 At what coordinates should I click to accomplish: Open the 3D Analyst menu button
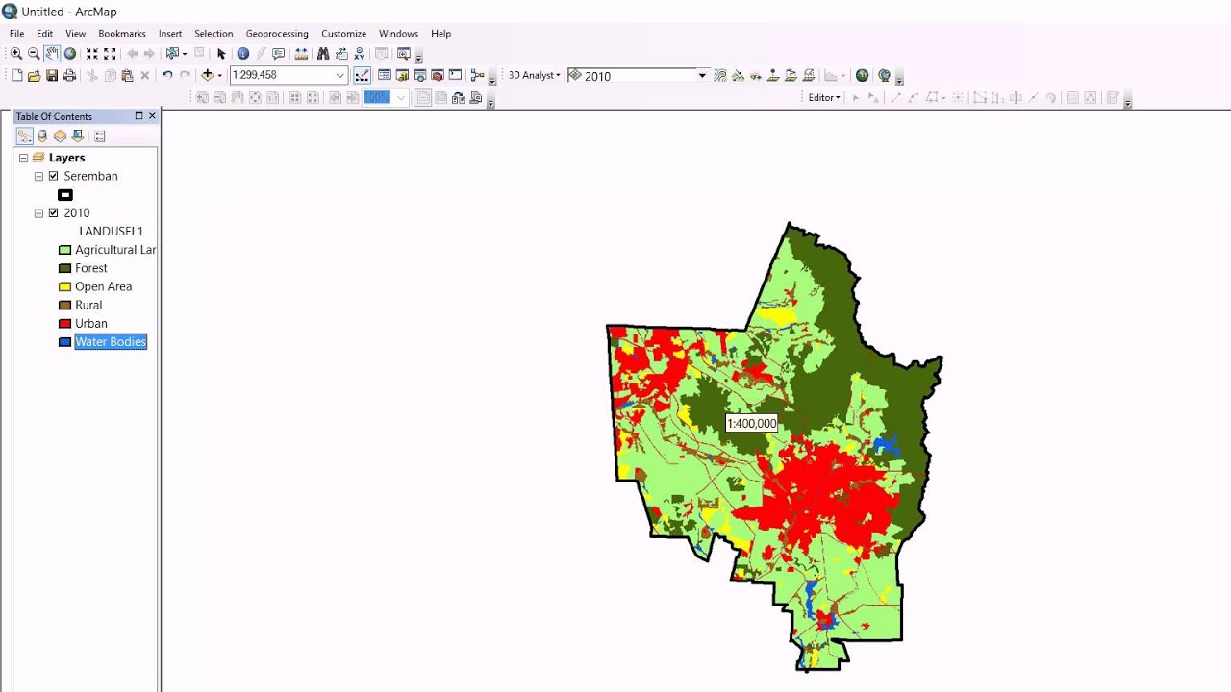click(x=534, y=75)
